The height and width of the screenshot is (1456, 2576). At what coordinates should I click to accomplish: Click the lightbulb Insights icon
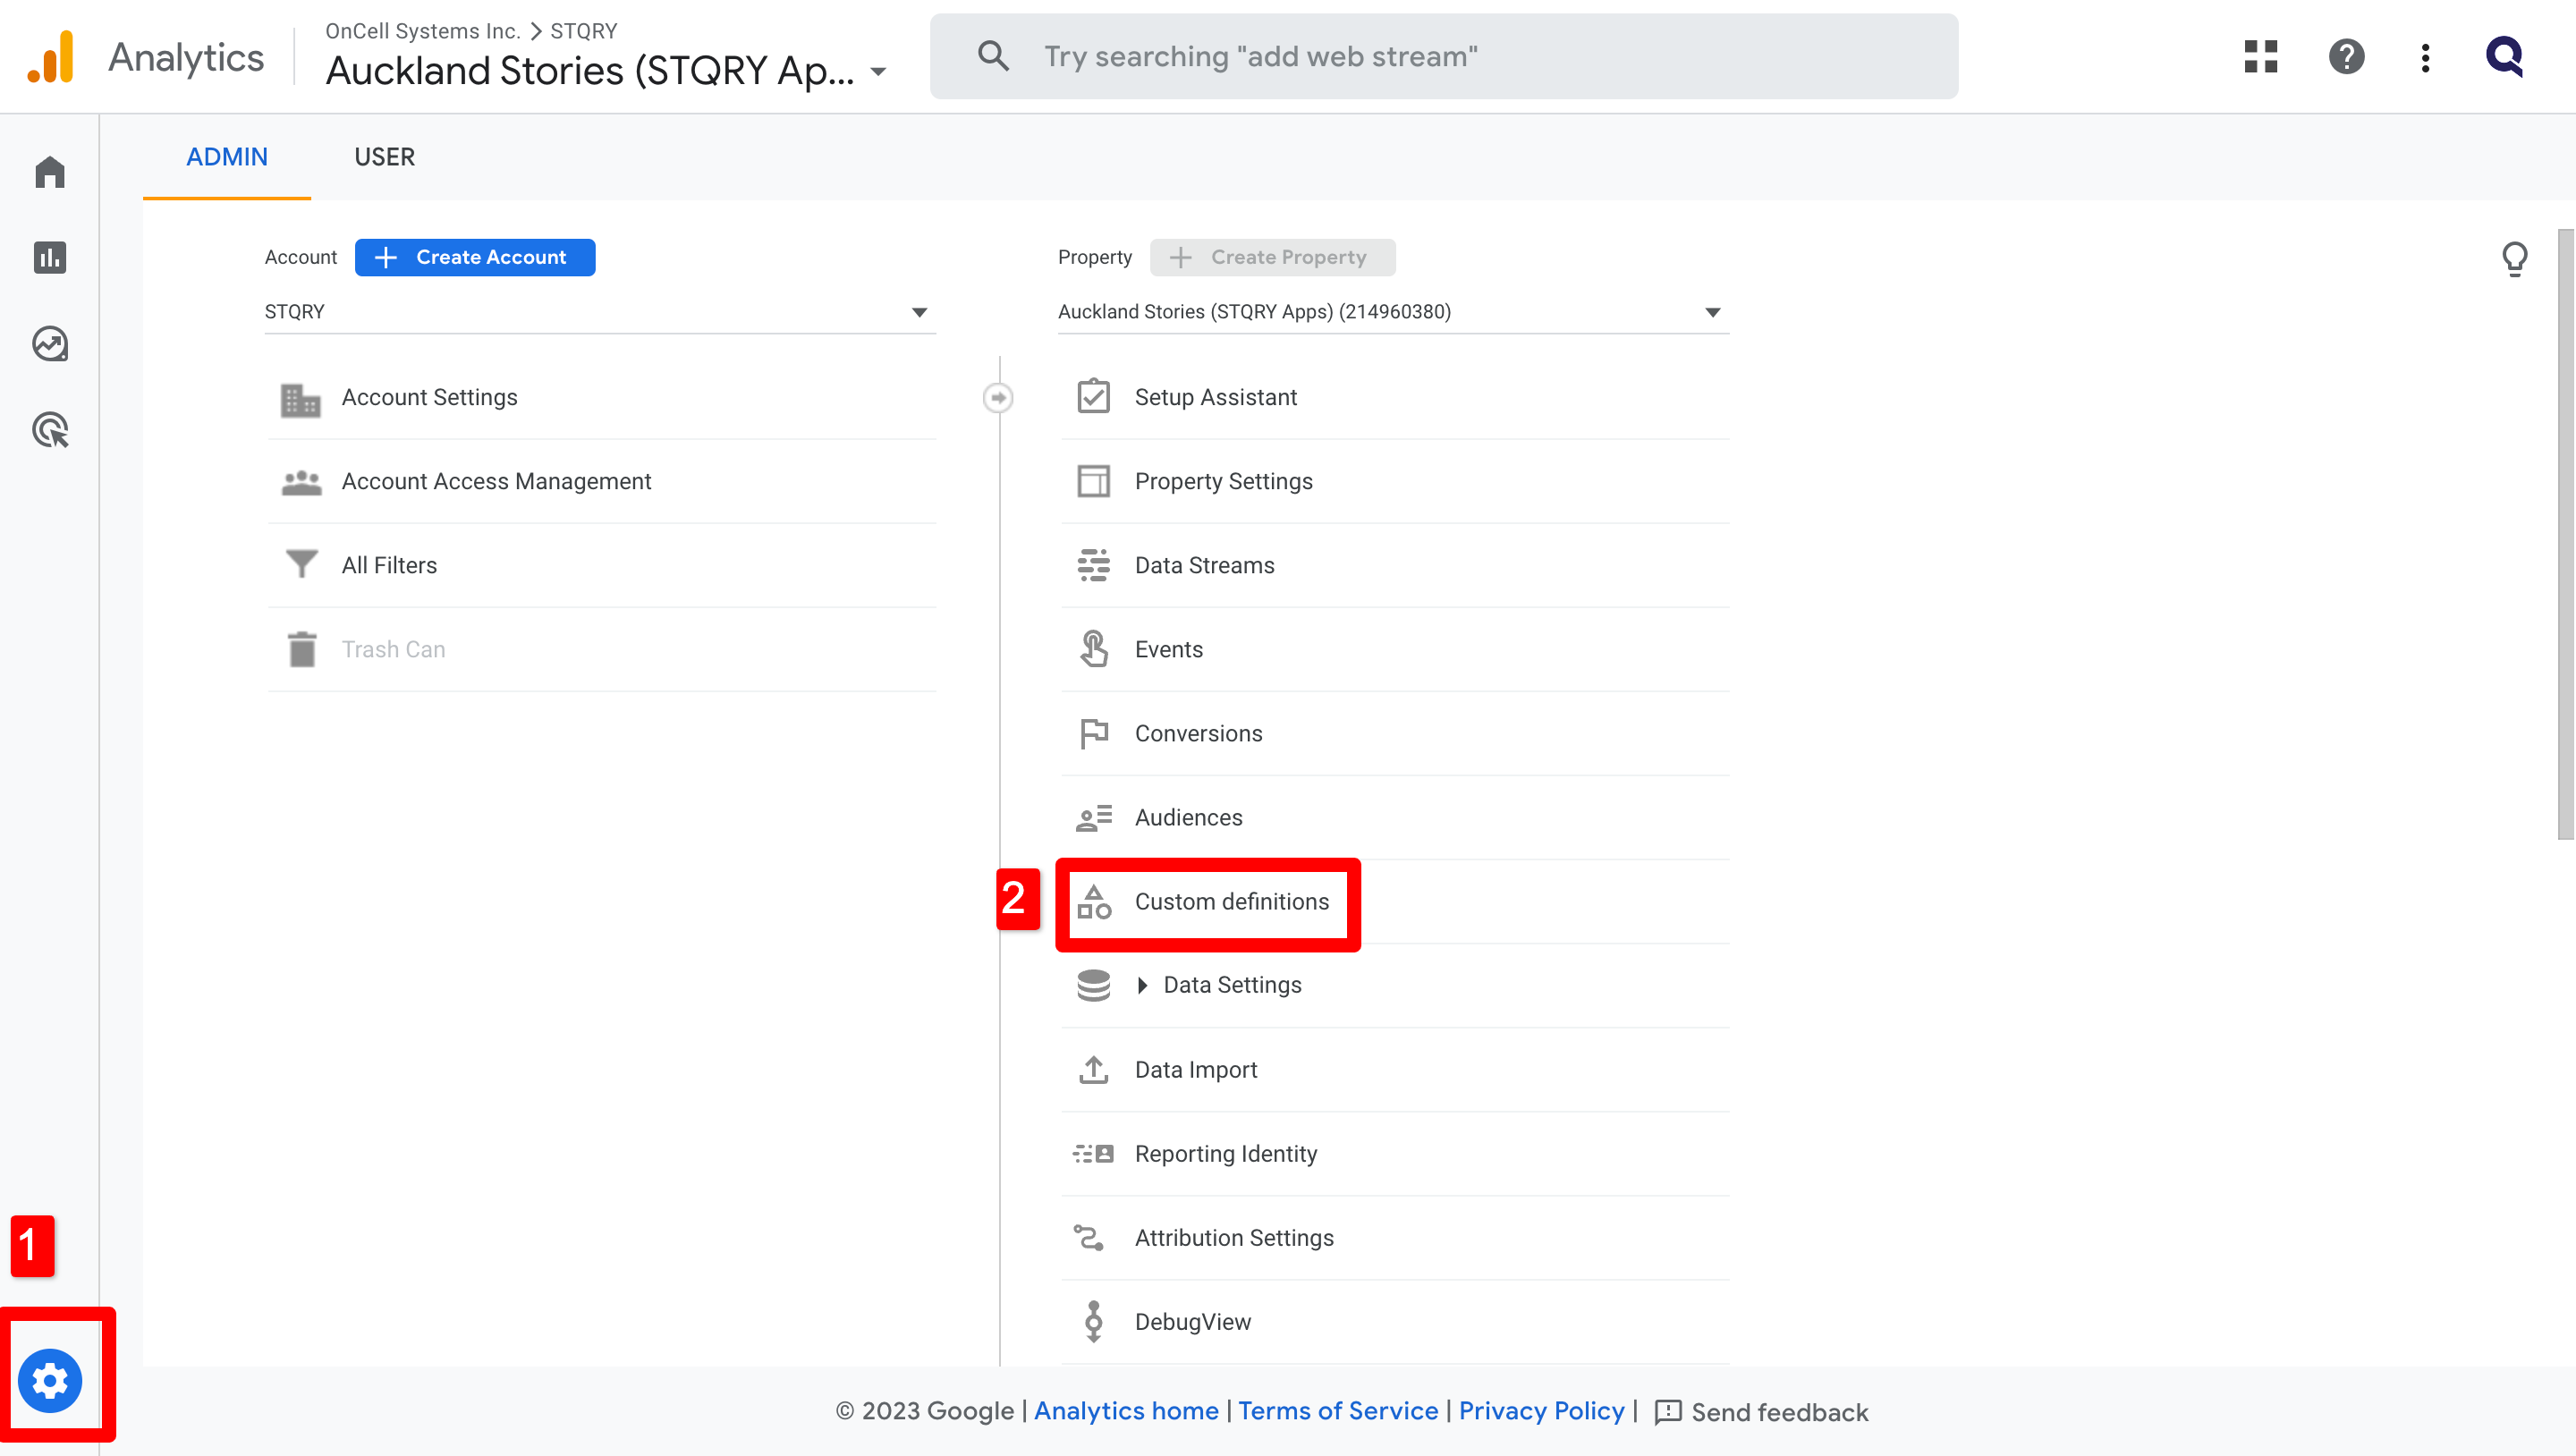click(2517, 258)
